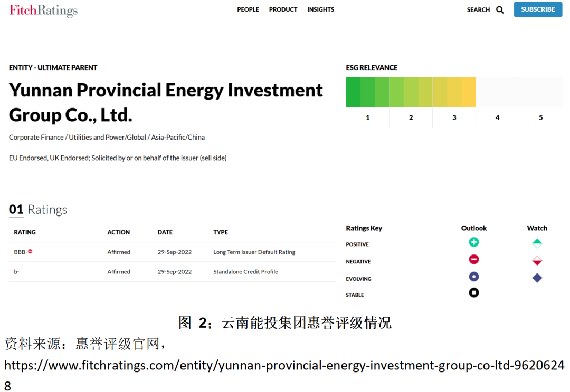This screenshot has height=392, width=570.
Task: Select ESG relevance score 3 yellow segment
Action: coord(454,92)
